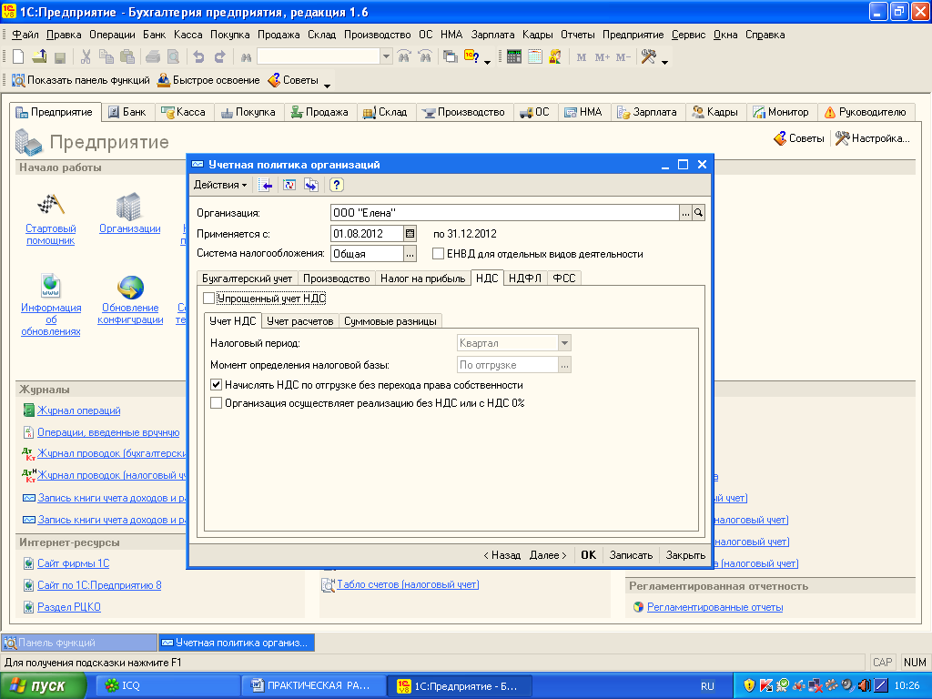Click Записать button
This screenshot has width=932, height=699.
click(631, 555)
